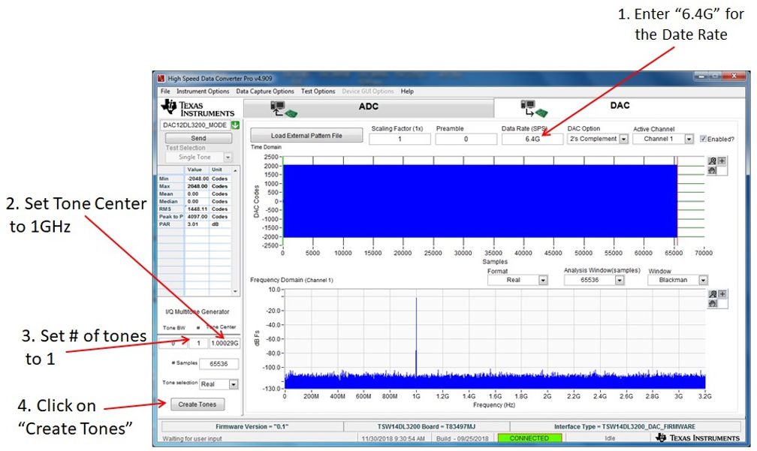
Task: Click the green download arrow beside DAC12DL3200_MODE
Action: click(x=235, y=125)
